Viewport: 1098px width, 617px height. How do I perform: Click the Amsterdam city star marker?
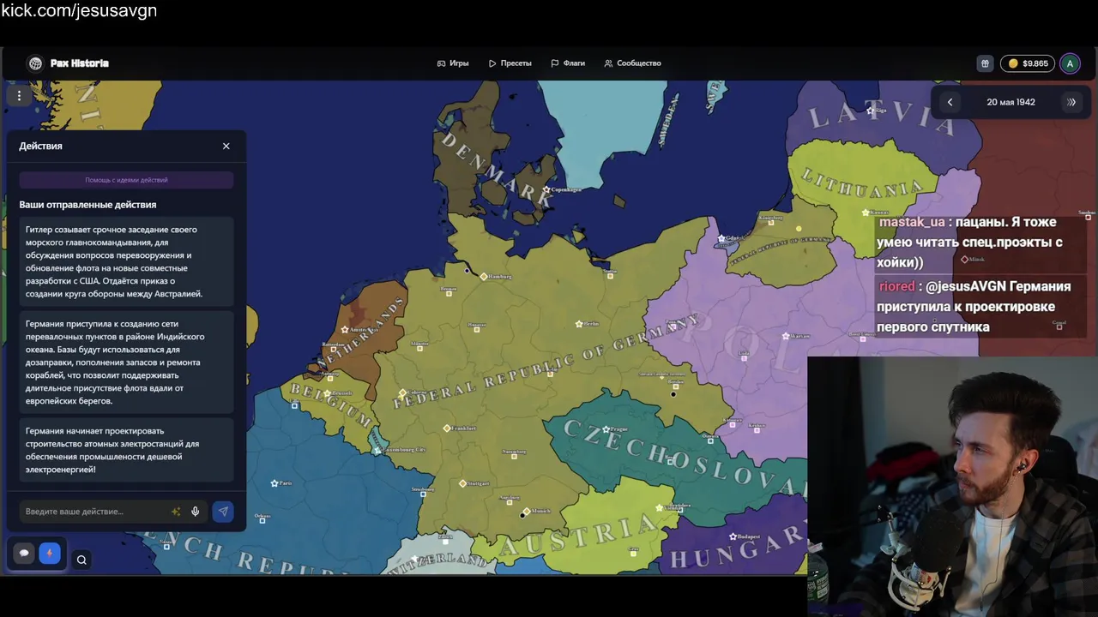click(345, 329)
